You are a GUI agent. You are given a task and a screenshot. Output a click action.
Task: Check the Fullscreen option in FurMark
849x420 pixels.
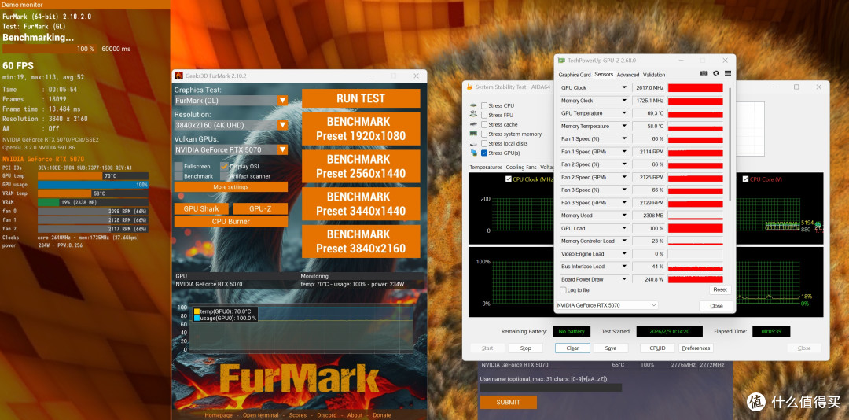[178, 167]
